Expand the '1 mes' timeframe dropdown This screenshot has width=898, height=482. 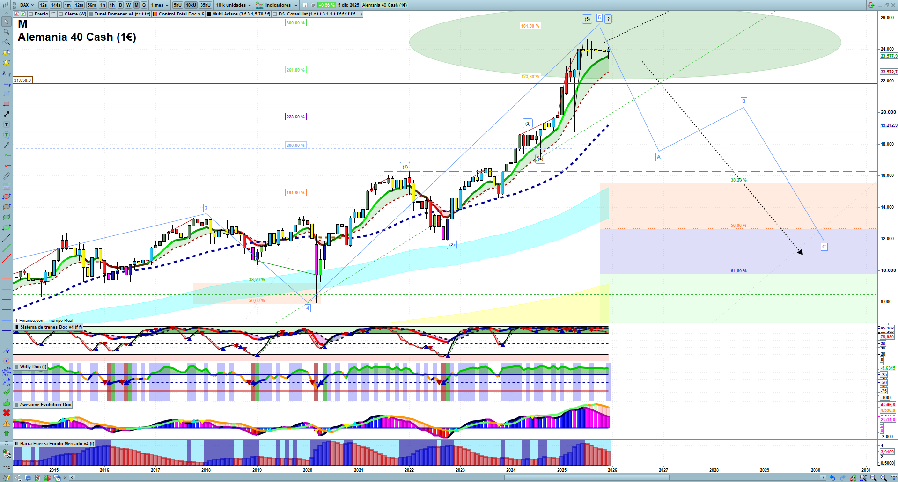point(160,5)
